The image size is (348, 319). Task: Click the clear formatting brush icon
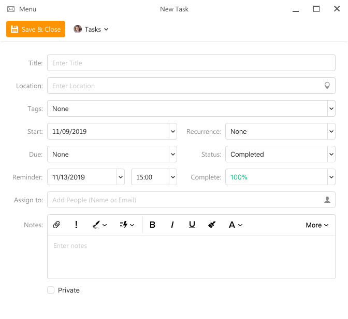(212, 225)
